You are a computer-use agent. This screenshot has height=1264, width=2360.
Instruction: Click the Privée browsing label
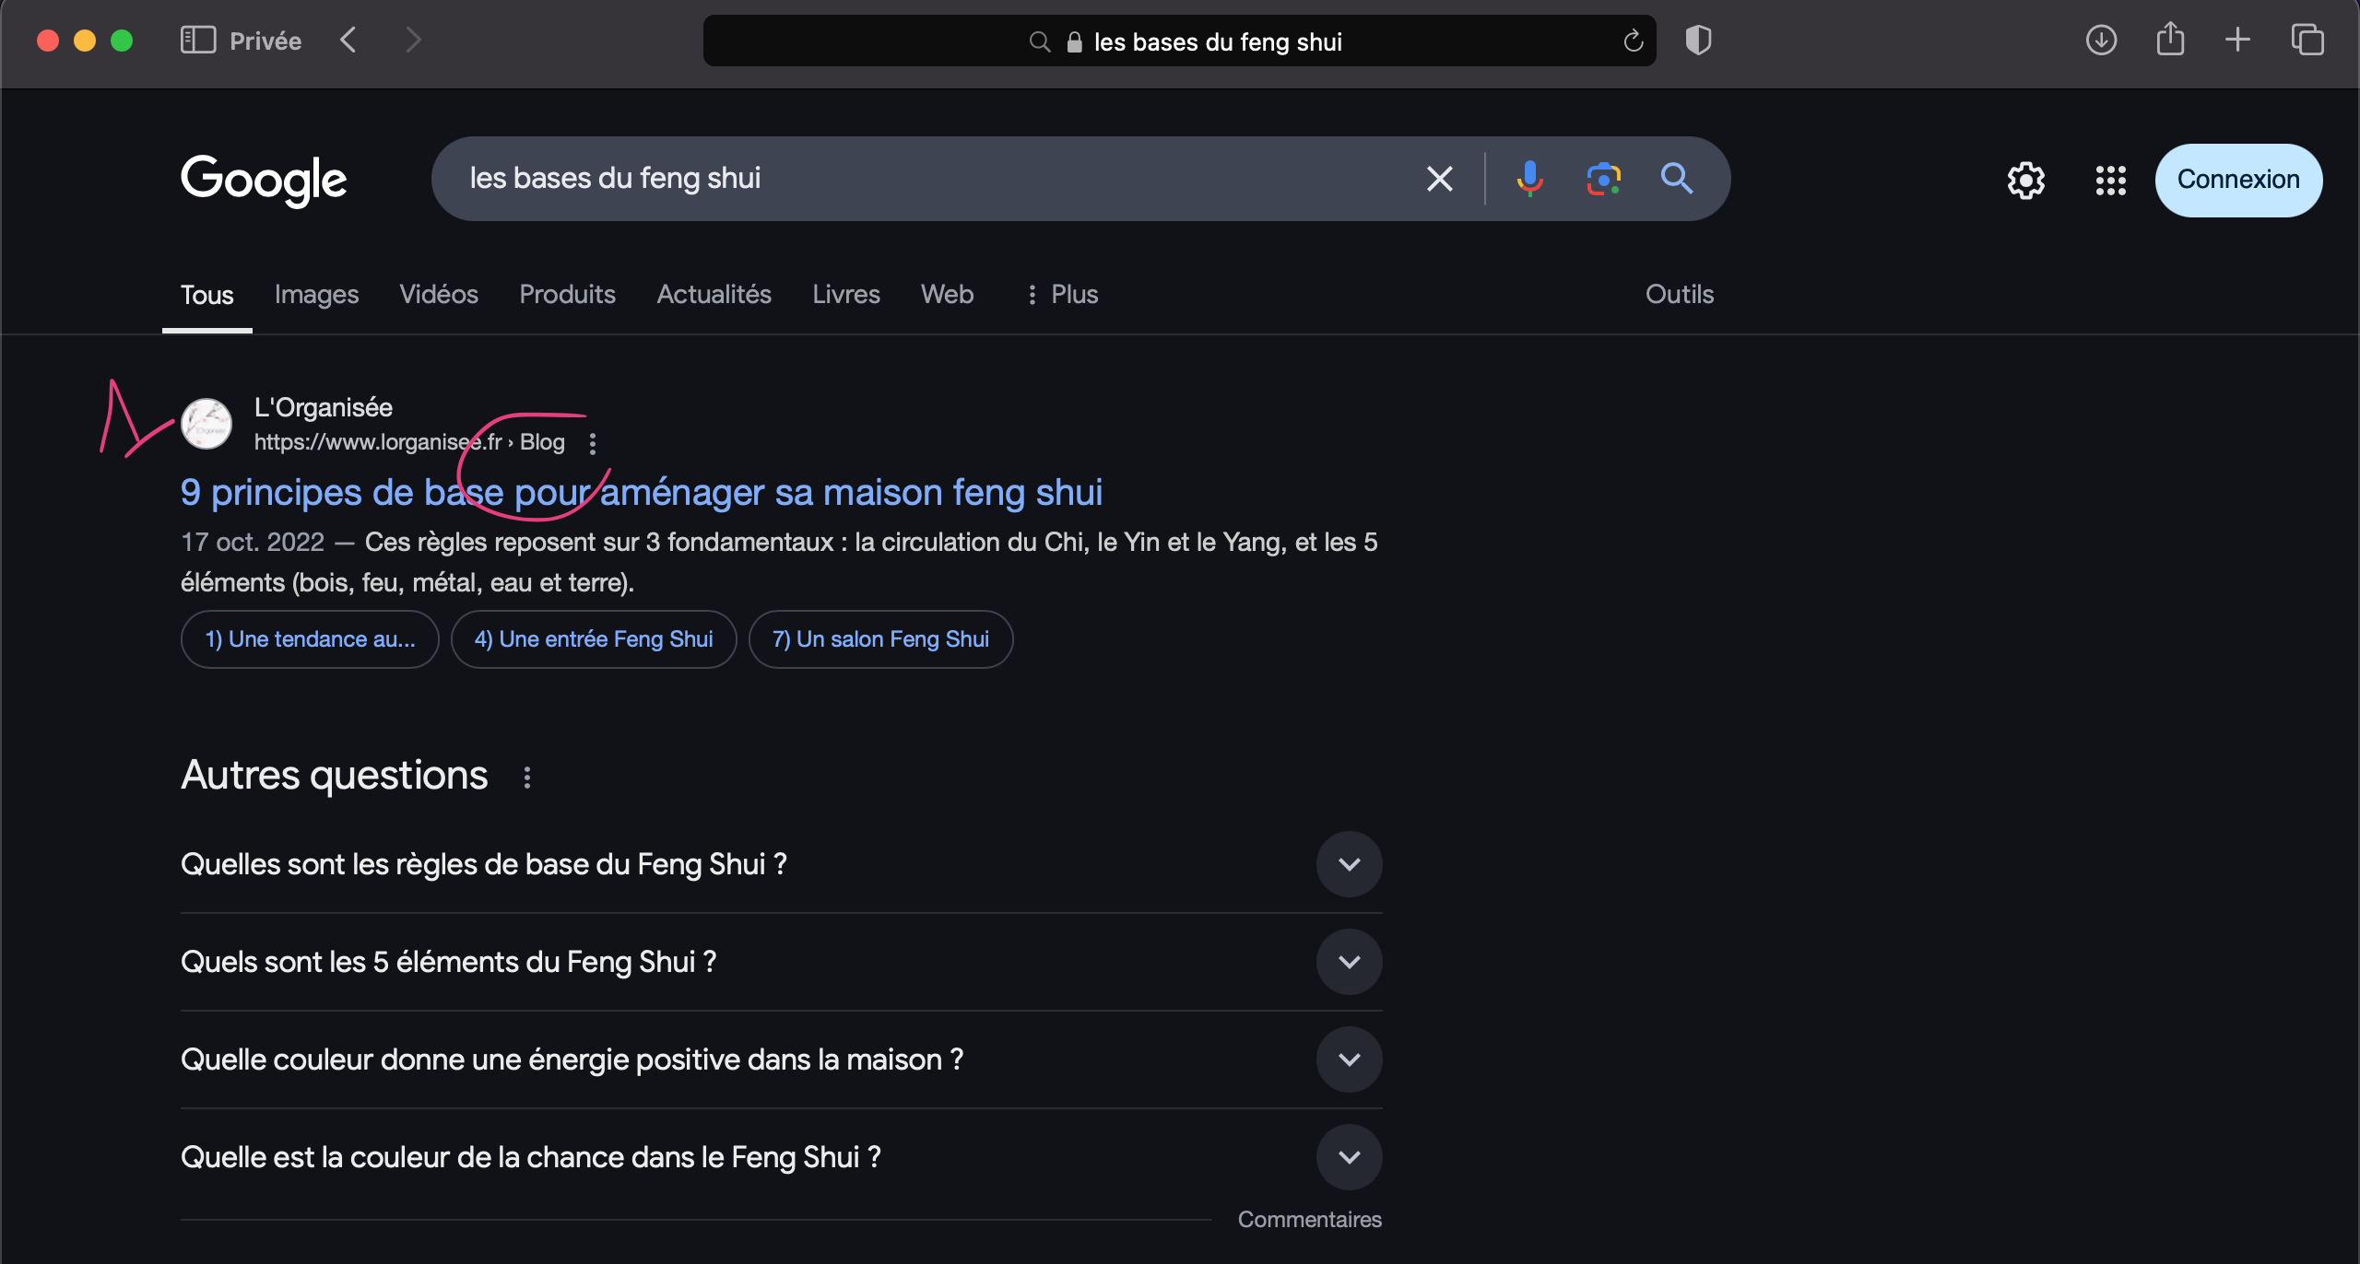[265, 41]
